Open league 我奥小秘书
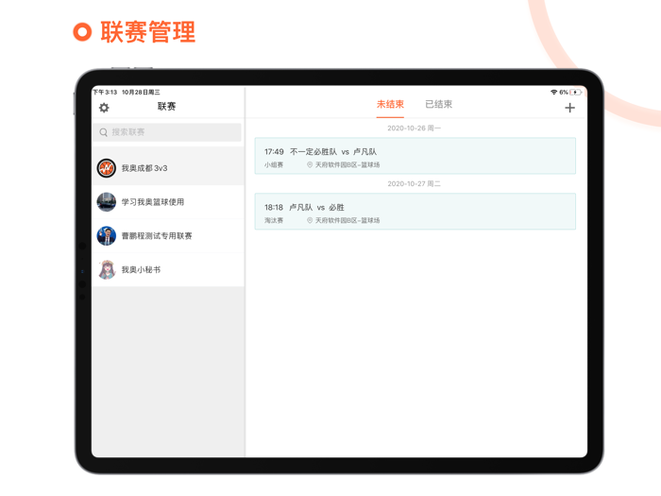This screenshot has height=496, width=661. pos(168,269)
